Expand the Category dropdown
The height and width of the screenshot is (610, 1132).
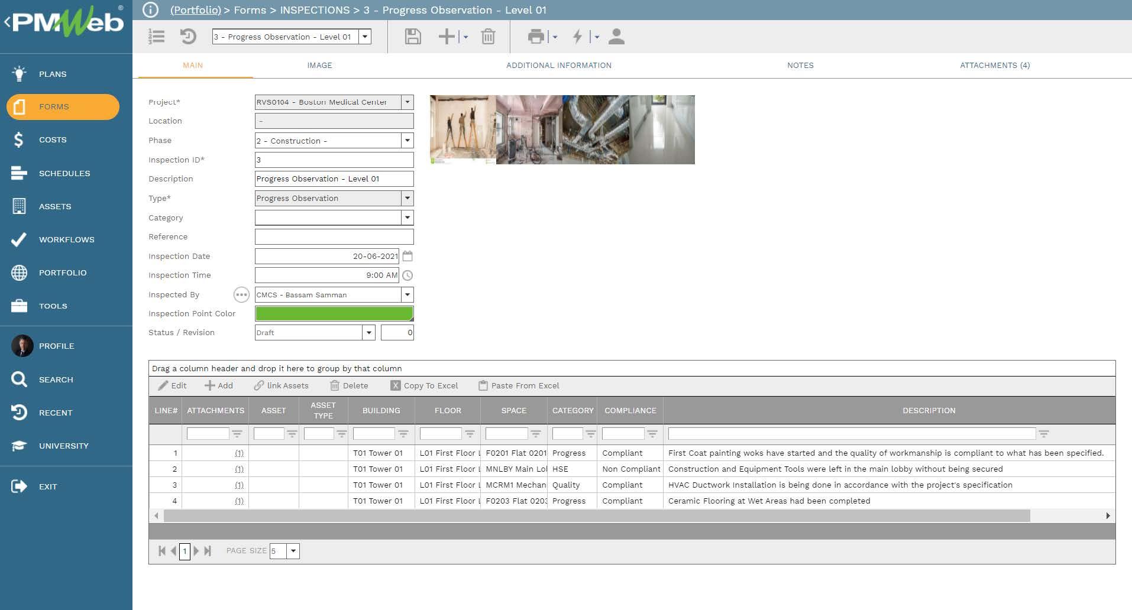[407, 218]
